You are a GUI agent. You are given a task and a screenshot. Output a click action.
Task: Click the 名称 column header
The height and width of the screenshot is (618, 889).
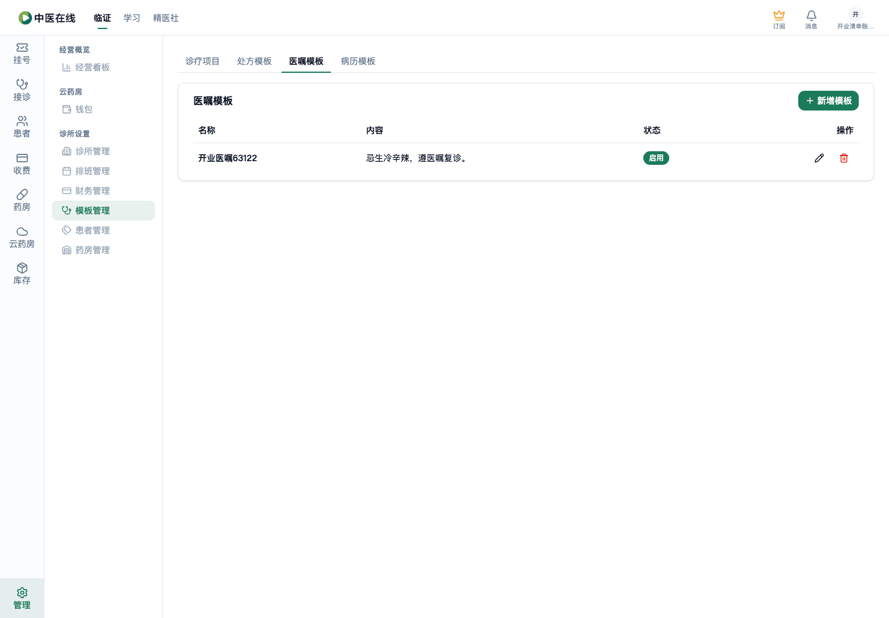pyautogui.click(x=207, y=130)
